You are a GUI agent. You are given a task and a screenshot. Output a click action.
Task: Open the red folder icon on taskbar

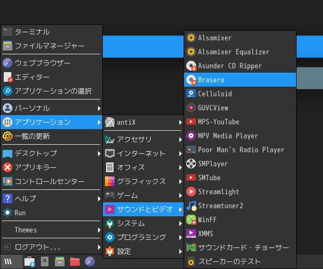(75, 261)
